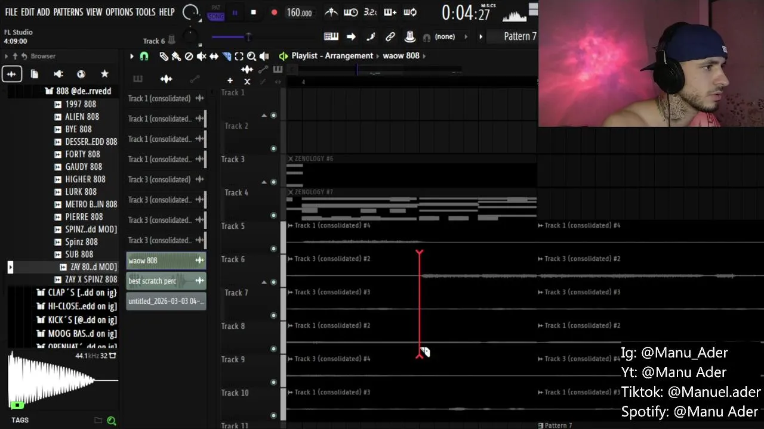Image resolution: width=764 pixels, height=429 pixels.
Task: Select best scratch perc in picker
Action: (166, 281)
